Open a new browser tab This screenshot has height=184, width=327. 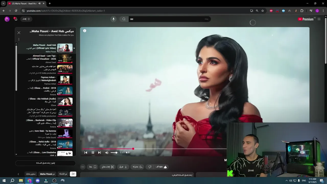[50, 4]
